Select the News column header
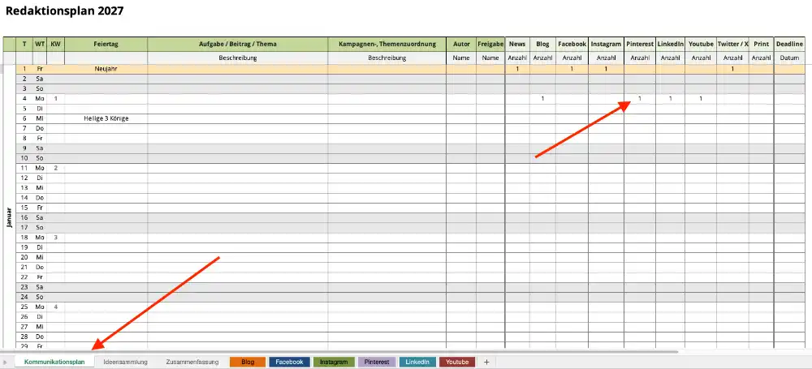This screenshot has height=369, width=812. click(x=516, y=44)
